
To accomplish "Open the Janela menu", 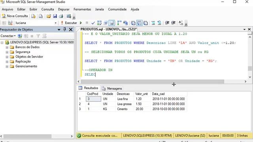I will (99, 9).
